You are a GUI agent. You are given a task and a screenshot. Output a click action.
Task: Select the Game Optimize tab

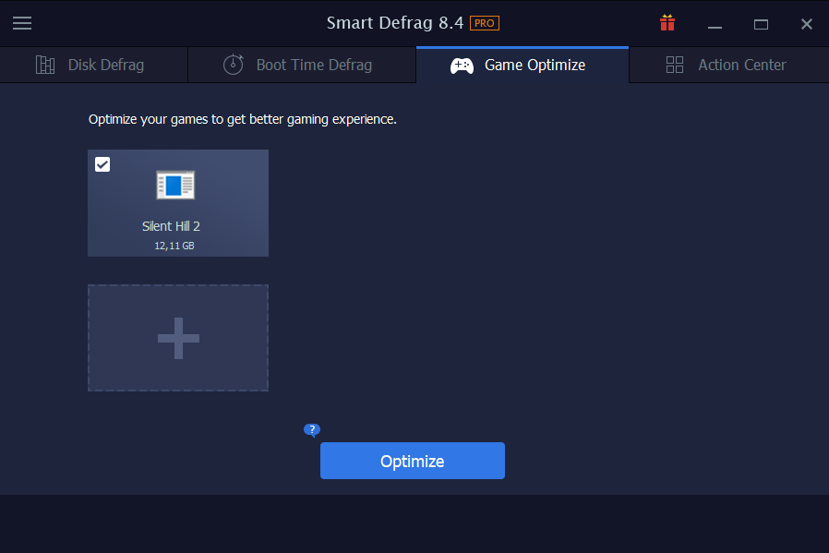(523, 65)
